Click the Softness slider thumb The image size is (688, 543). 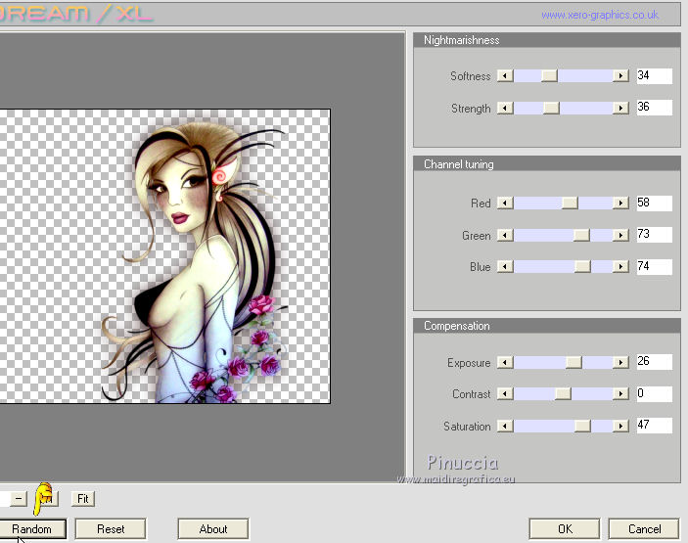(x=549, y=76)
